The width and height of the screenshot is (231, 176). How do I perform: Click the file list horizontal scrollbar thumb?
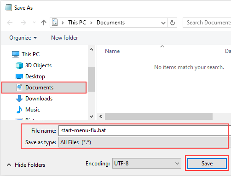pyautogui.click(x=159, y=117)
